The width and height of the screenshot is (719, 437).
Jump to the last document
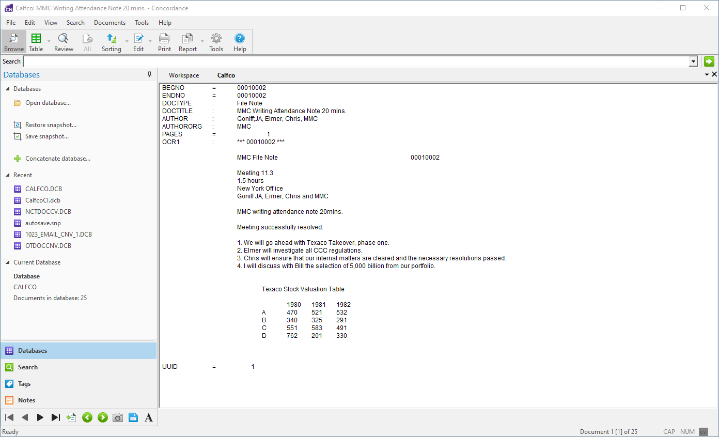coord(56,417)
